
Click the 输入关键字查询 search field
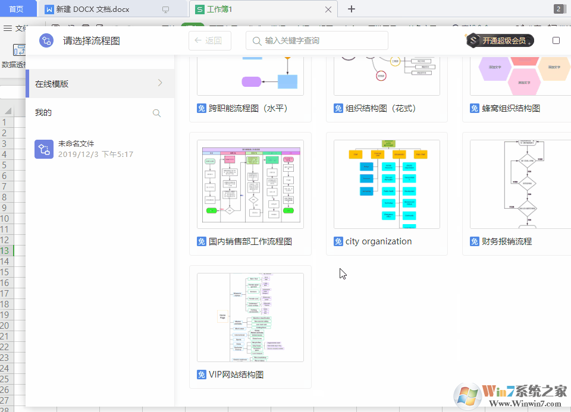tap(317, 40)
